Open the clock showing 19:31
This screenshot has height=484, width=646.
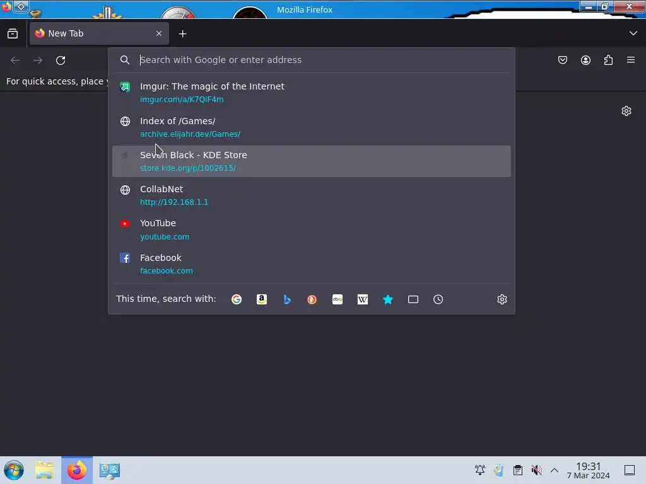click(x=589, y=470)
